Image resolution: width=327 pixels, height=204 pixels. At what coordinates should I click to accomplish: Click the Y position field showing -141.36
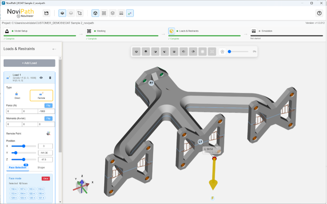(45, 153)
